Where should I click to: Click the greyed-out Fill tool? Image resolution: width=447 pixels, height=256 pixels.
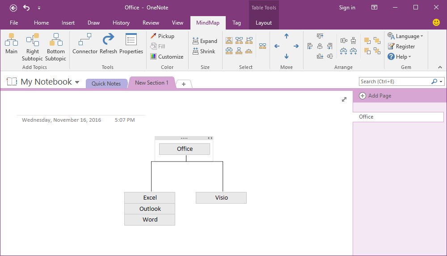pos(158,46)
